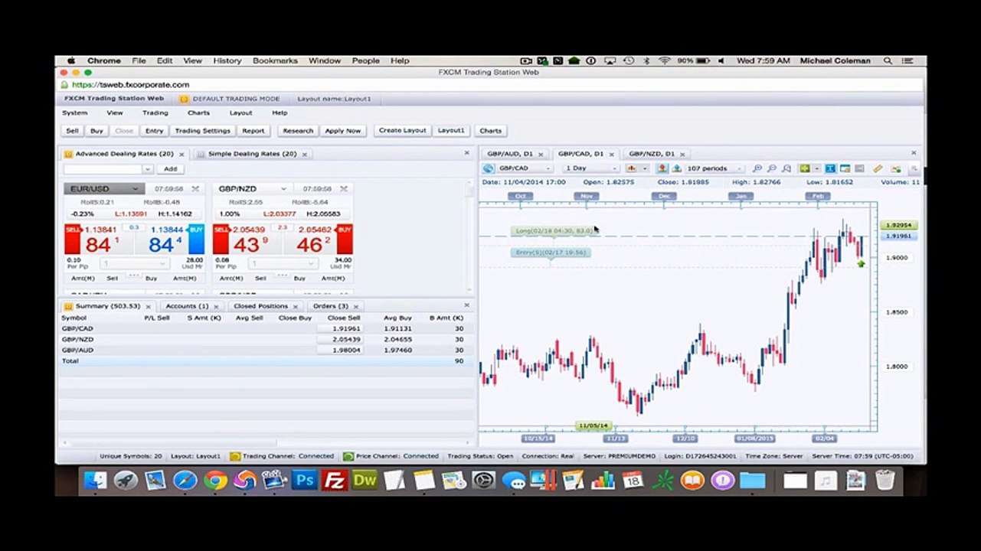The height and width of the screenshot is (551, 981).
Task: Select the Accounts (1) tab
Action: click(187, 306)
